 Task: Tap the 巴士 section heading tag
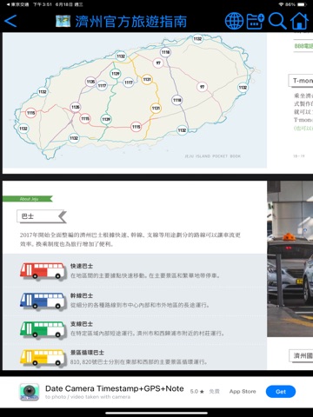tap(42, 216)
